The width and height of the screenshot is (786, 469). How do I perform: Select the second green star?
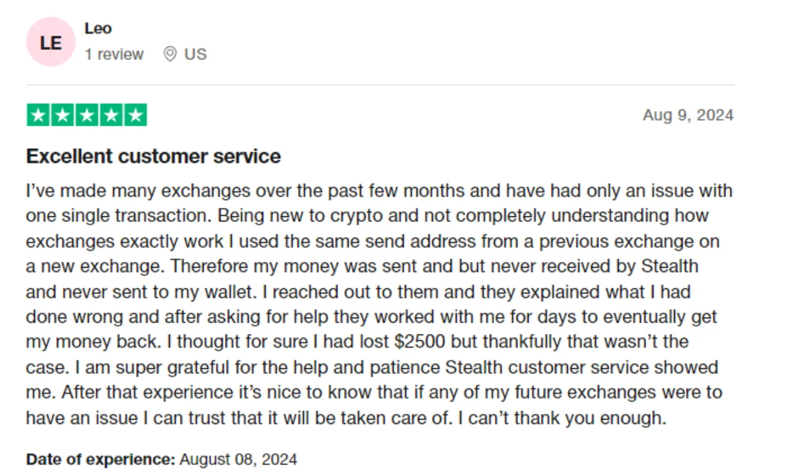click(62, 116)
